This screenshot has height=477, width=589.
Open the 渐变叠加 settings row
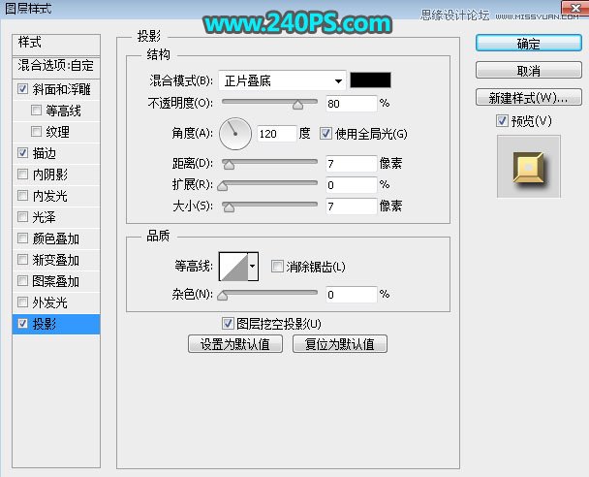[56, 260]
